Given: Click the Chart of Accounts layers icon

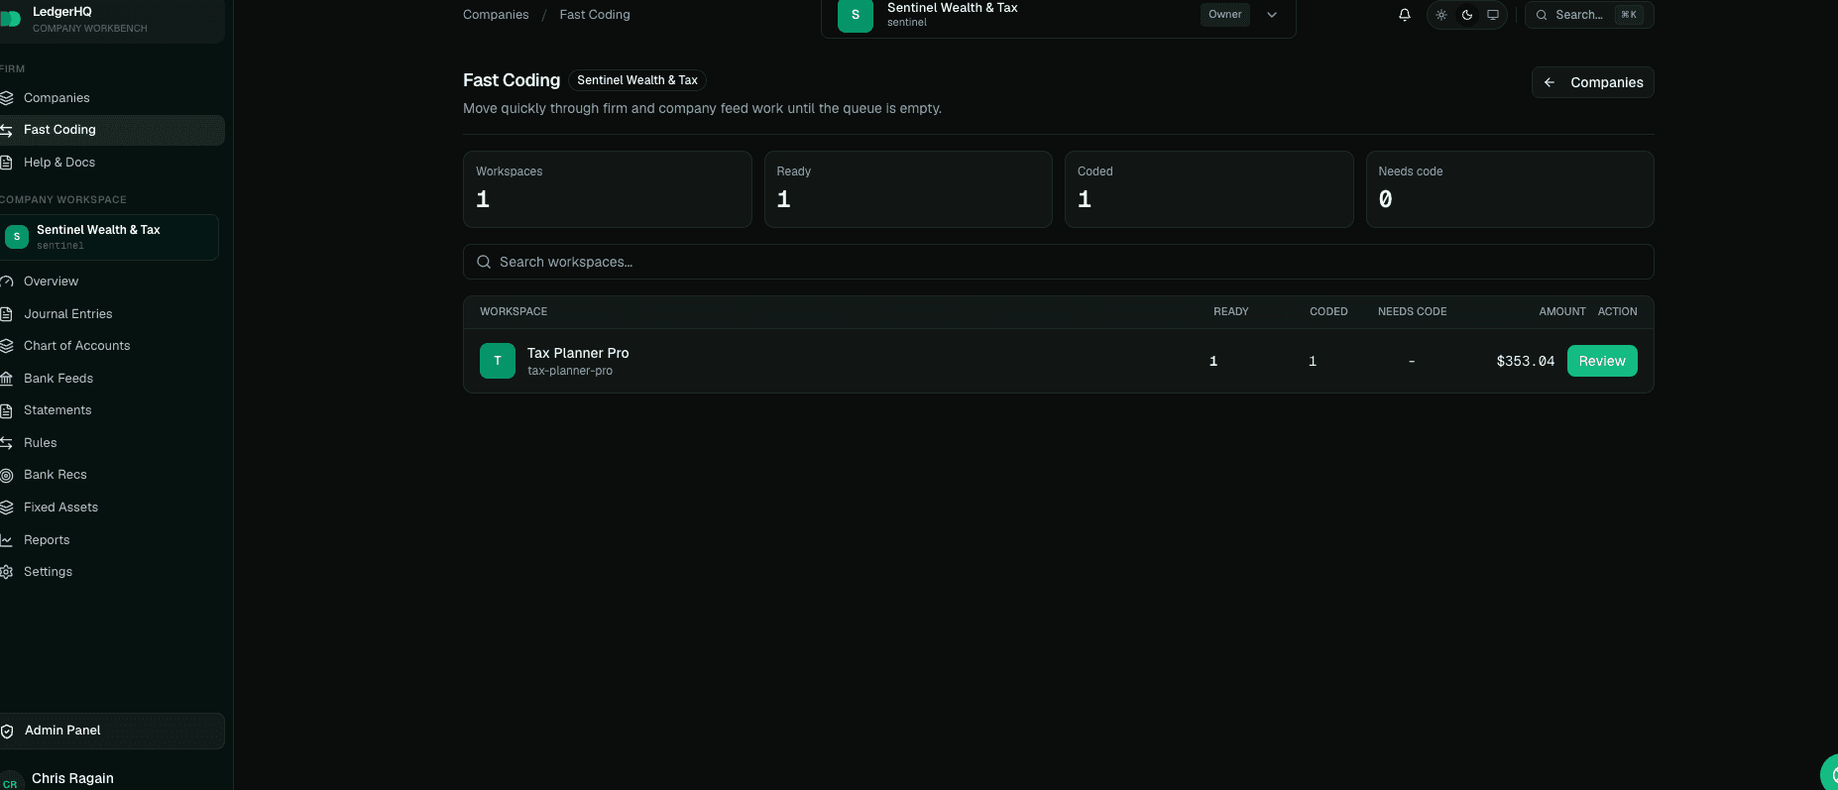Looking at the screenshot, I should [6, 346].
